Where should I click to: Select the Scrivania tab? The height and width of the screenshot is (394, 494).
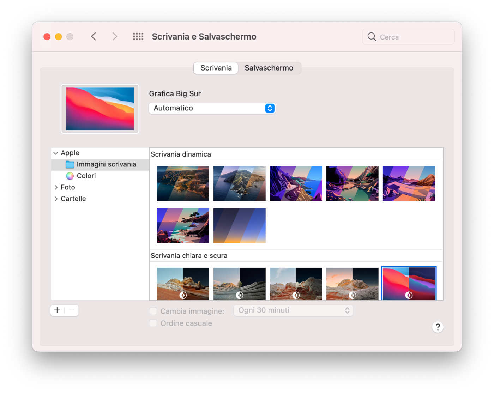pos(216,68)
